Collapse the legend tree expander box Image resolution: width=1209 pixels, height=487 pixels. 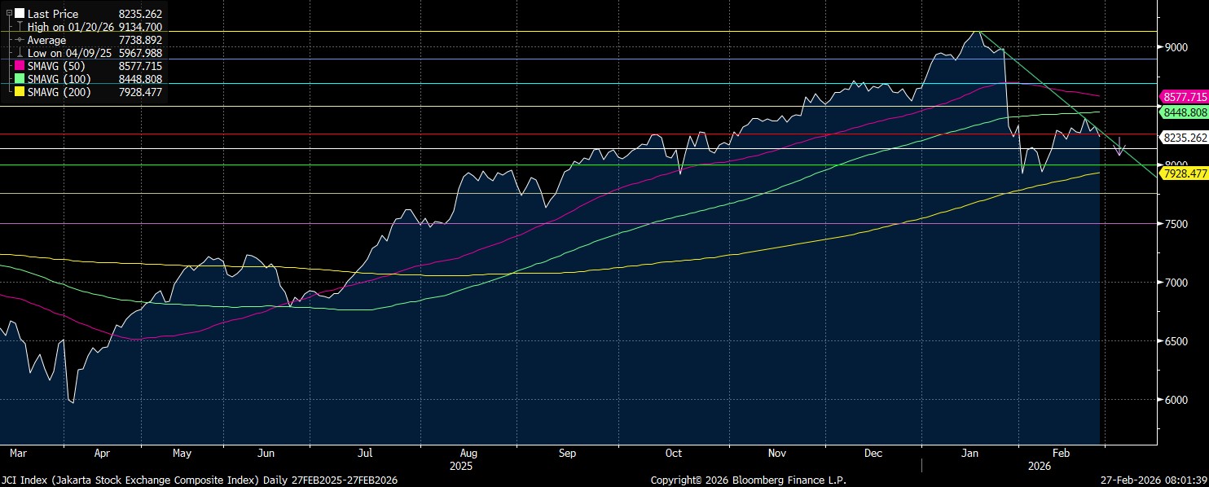(9, 14)
